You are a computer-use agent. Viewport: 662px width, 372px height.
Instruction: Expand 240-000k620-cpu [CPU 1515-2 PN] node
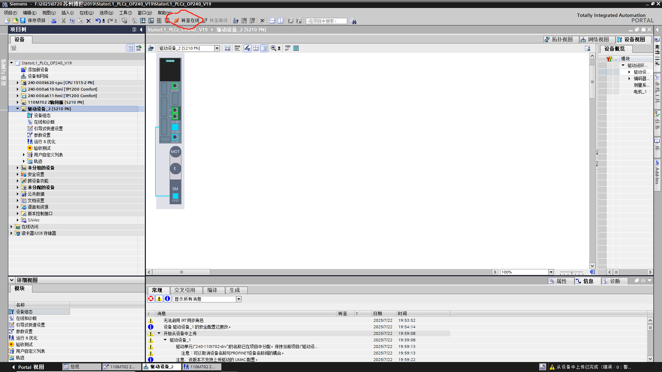coord(18,83)
